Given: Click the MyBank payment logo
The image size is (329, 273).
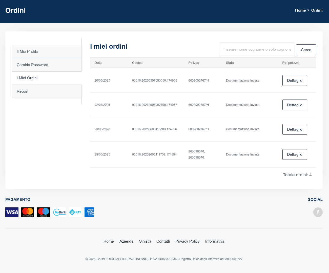Looking at the screenshot, I should click(x=59, y=212).
